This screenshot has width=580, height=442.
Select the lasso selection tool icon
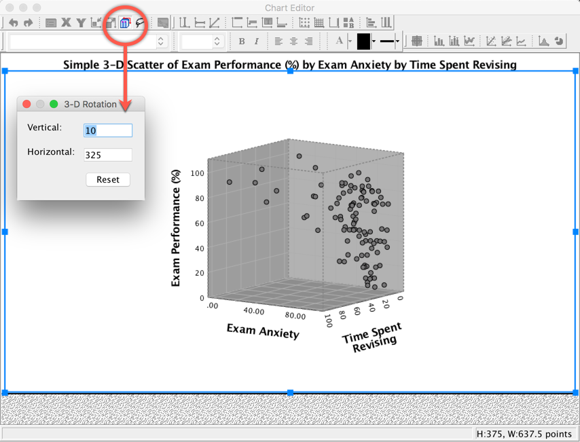point(140,23)
